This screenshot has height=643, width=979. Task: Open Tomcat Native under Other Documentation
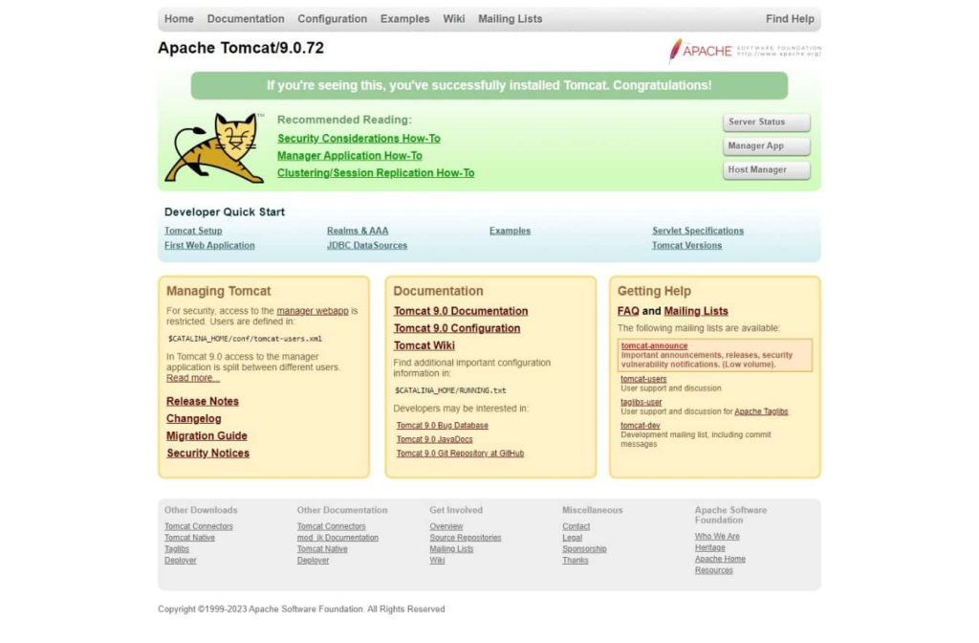coord(322,549)
